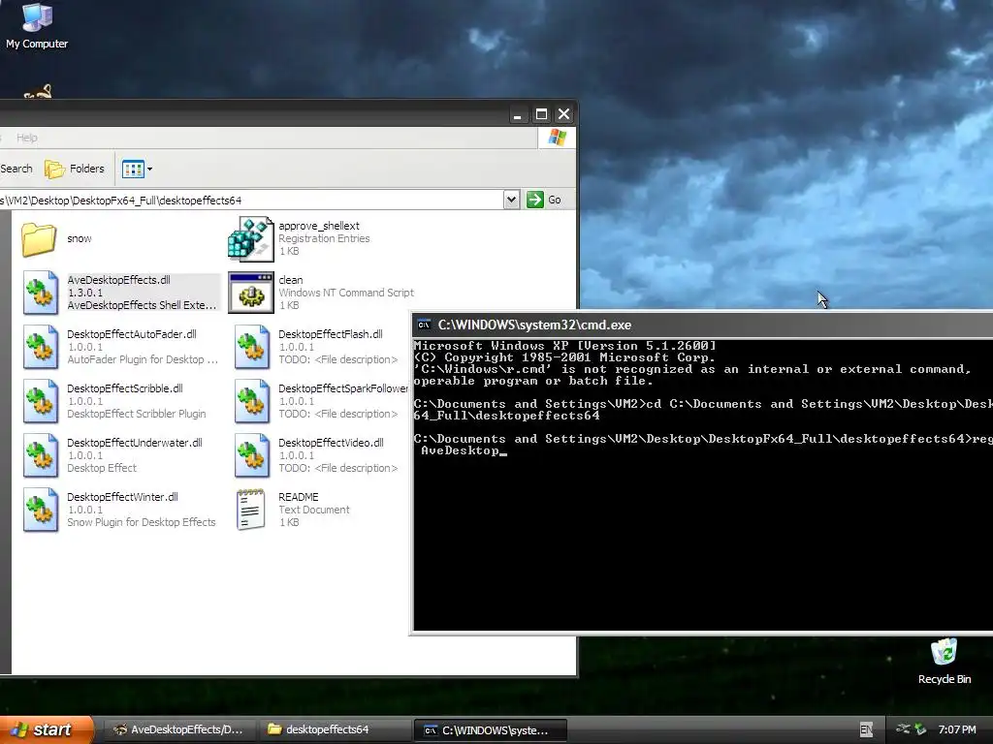Click the green-arrow tray icon left of the clock
Screen dimensions: 993x744
pos(920,729)
